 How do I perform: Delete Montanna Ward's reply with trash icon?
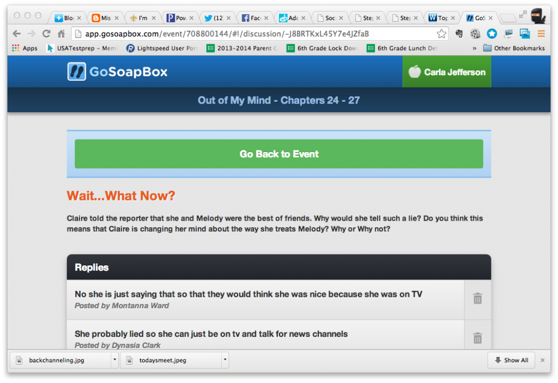click(x=477, y=299)
